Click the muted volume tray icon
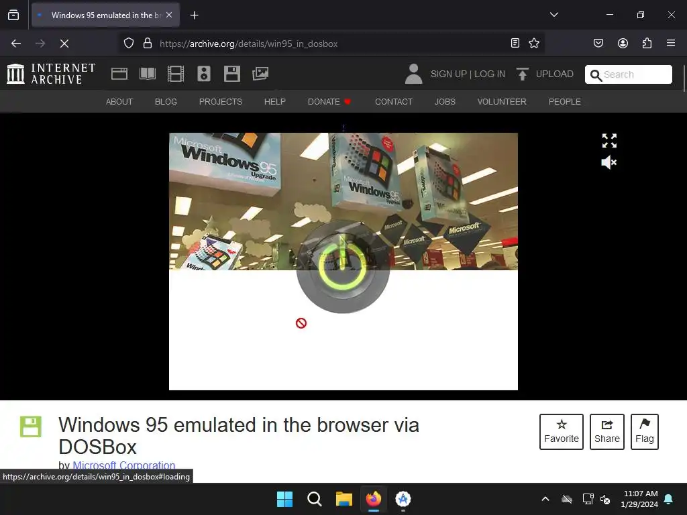This screenshot has width=687, height=515. [x=606, y=499]
